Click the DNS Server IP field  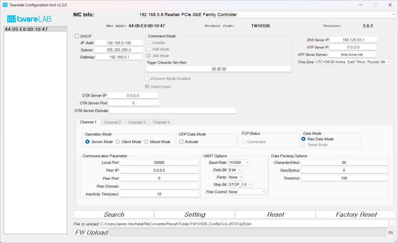tap(353, 40)
